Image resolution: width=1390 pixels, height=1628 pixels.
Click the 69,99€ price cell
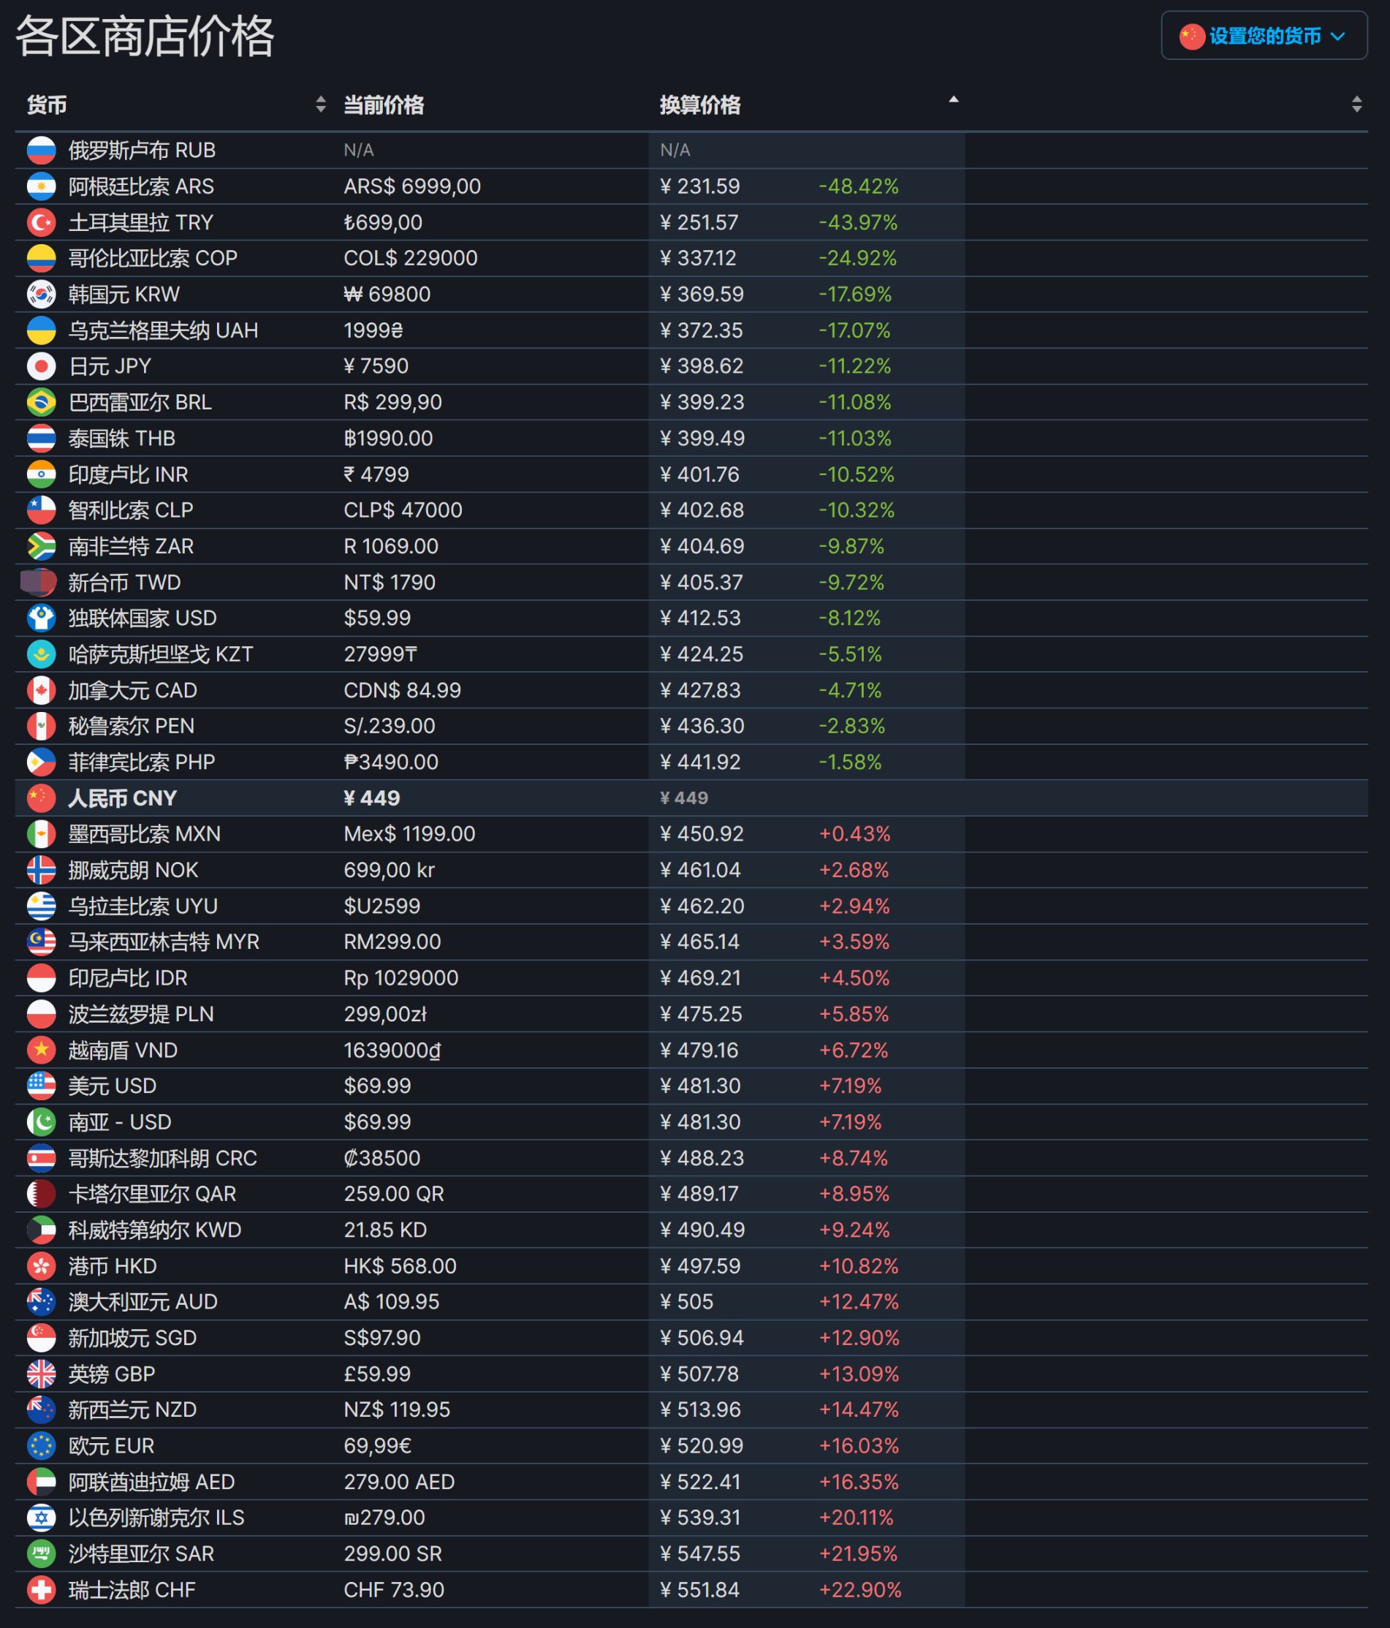377,1446
